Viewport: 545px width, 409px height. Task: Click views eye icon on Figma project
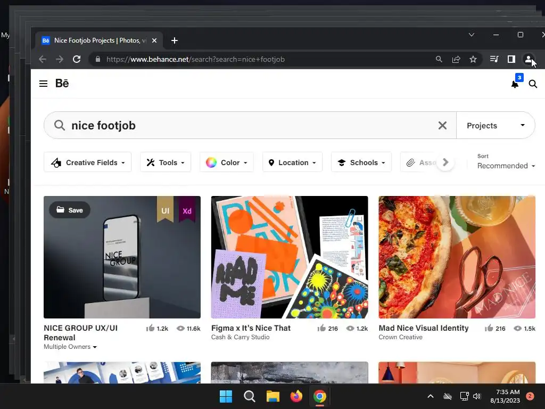(350, 328)
